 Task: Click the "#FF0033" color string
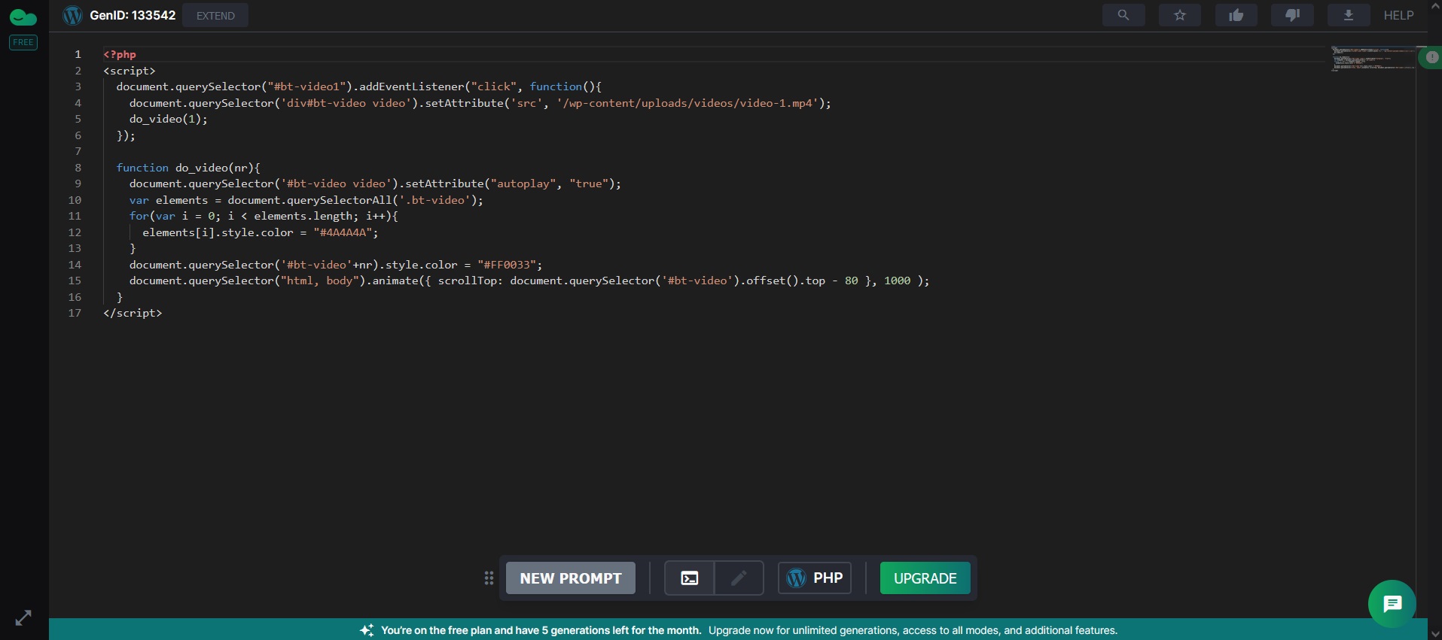[507, 265]
